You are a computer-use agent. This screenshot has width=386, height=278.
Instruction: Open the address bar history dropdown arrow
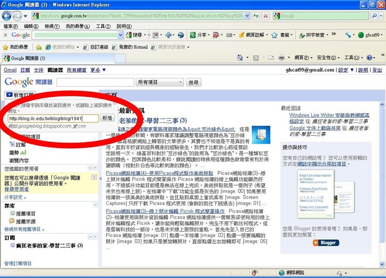[x=247, y=16]
